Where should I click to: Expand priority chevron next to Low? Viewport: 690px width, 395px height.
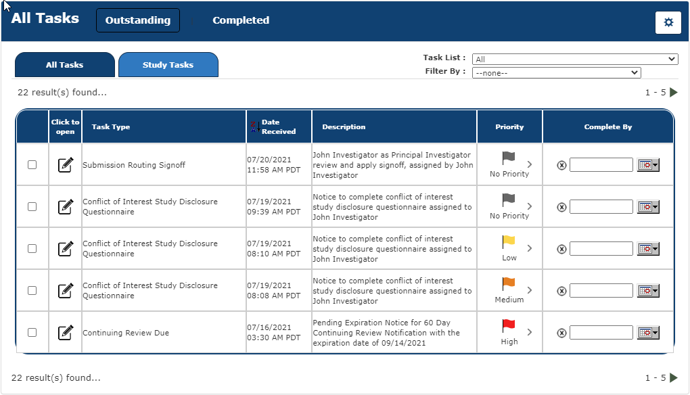coord(530,248)
